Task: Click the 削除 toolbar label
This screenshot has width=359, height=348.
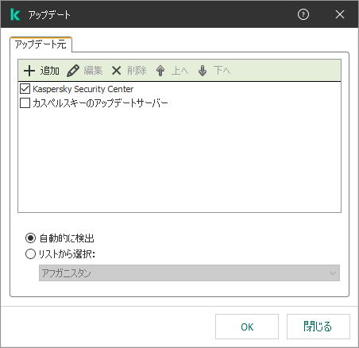Action: 137,71
